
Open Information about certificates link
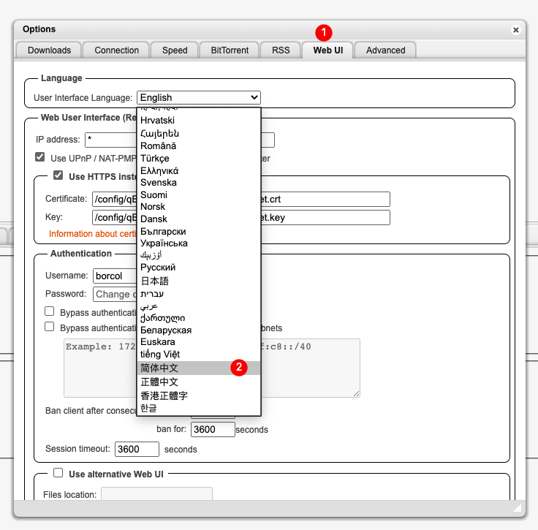[93, 234]
